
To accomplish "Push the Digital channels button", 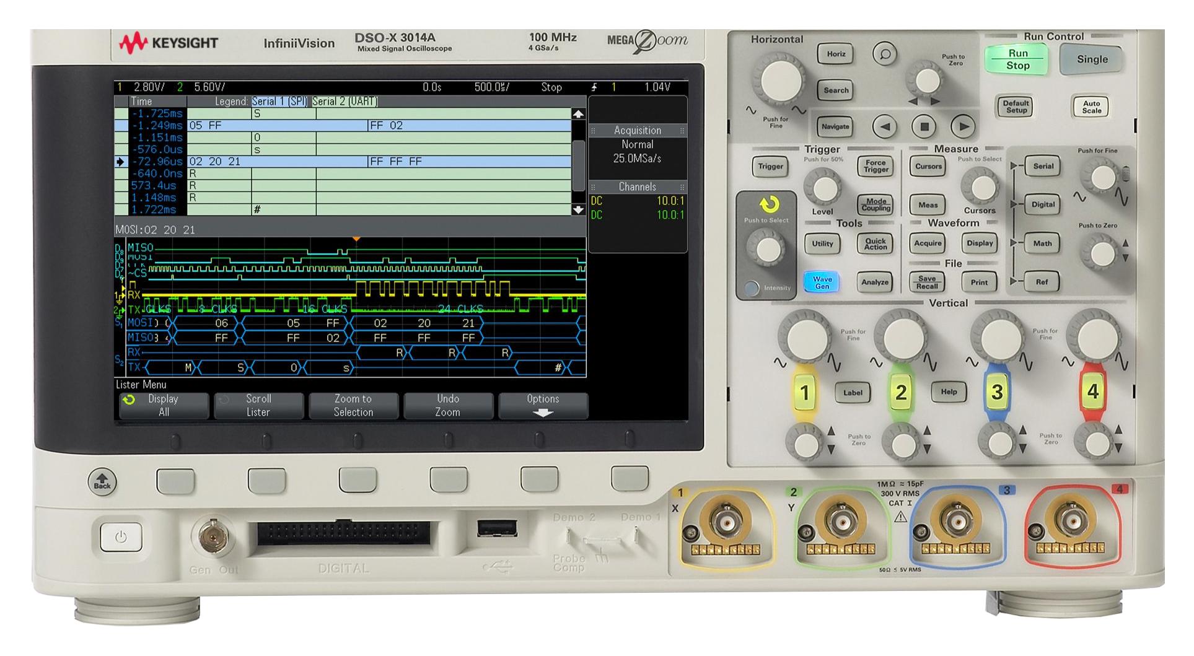I will tap(1042, 205).
